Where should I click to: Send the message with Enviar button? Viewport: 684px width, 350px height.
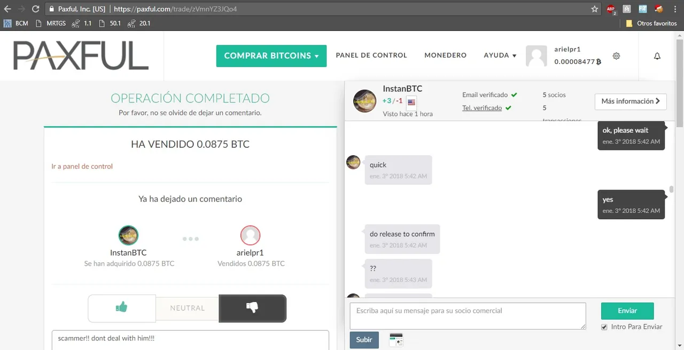(x=627, y=311)
